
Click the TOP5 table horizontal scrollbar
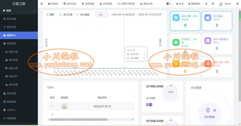(x=79, y=120)
